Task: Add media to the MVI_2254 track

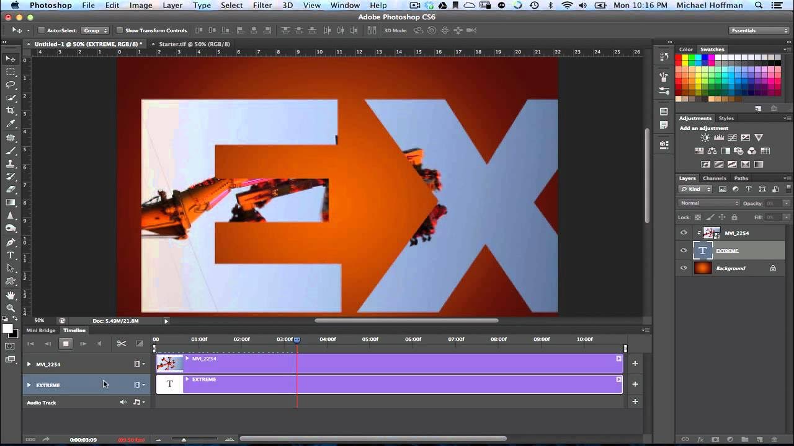Action: click(635, 364)
